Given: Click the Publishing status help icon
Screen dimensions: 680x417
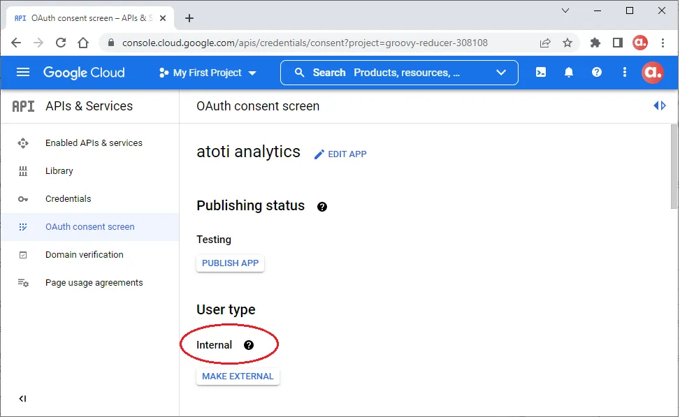Looking at the screenshot, I should [321, 207].
